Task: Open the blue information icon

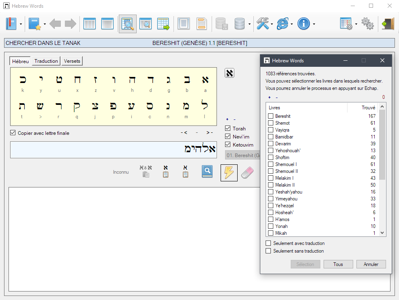Action: [304, 24]
